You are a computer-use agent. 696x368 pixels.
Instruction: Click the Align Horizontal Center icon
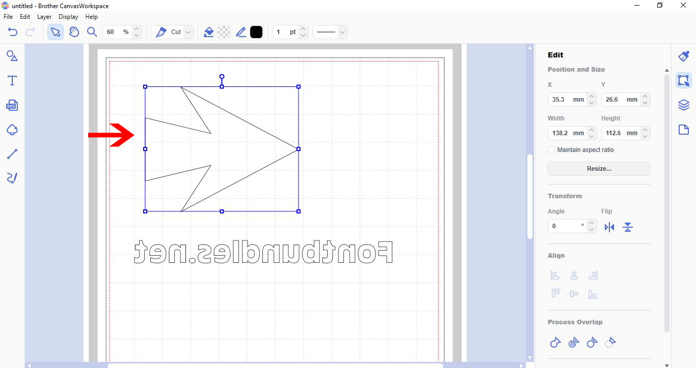574,275
